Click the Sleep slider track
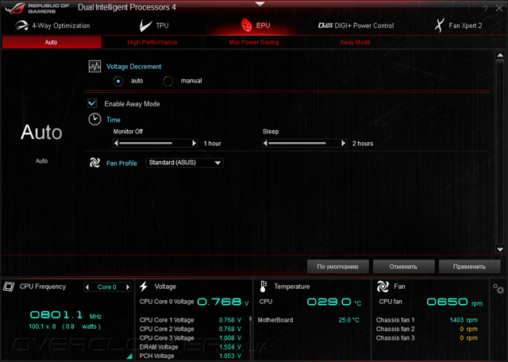 [304, 143]
